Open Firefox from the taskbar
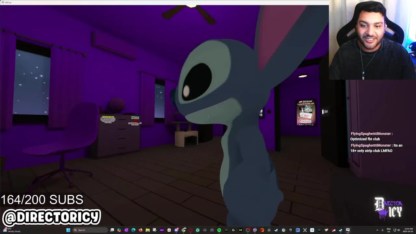Viewport: 416px width, 234px height. [140, 230]
